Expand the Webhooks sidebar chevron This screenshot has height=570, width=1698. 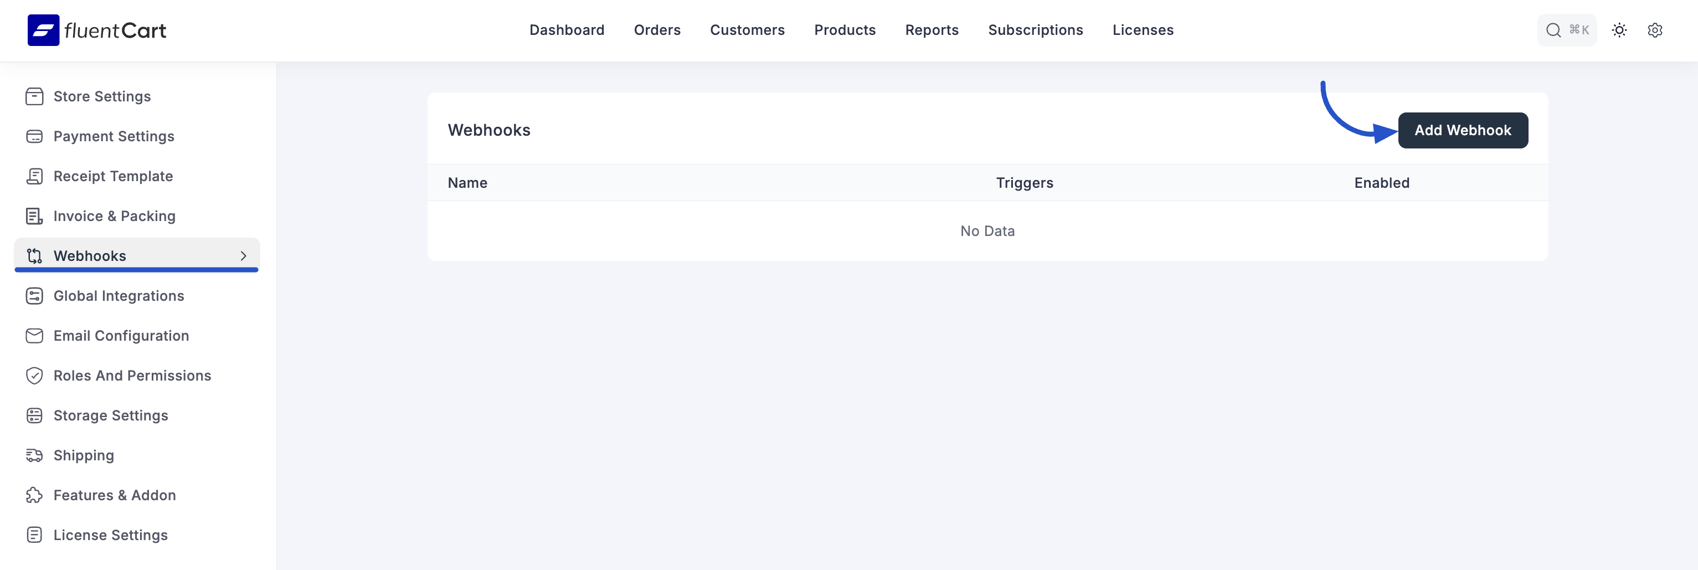243,256
